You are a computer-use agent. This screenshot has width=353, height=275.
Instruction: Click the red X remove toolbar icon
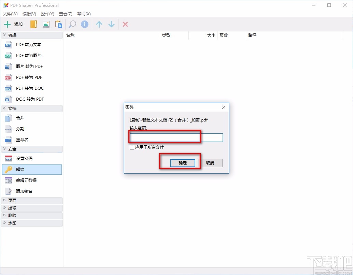pos(125,24)
